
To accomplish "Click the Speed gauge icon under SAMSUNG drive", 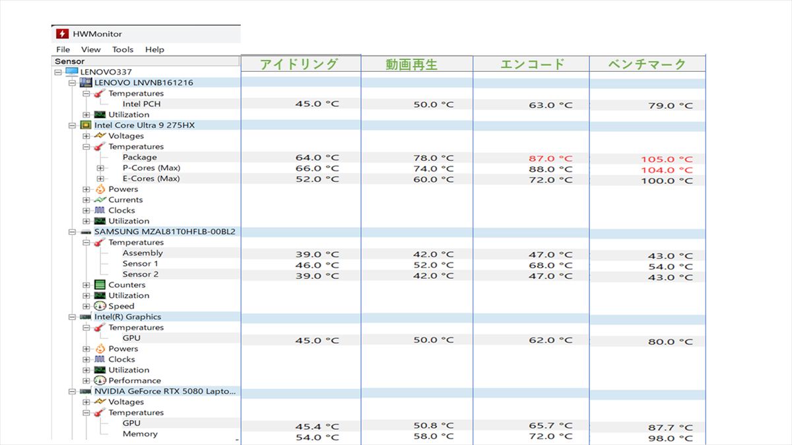I will (x=100, y=306).
